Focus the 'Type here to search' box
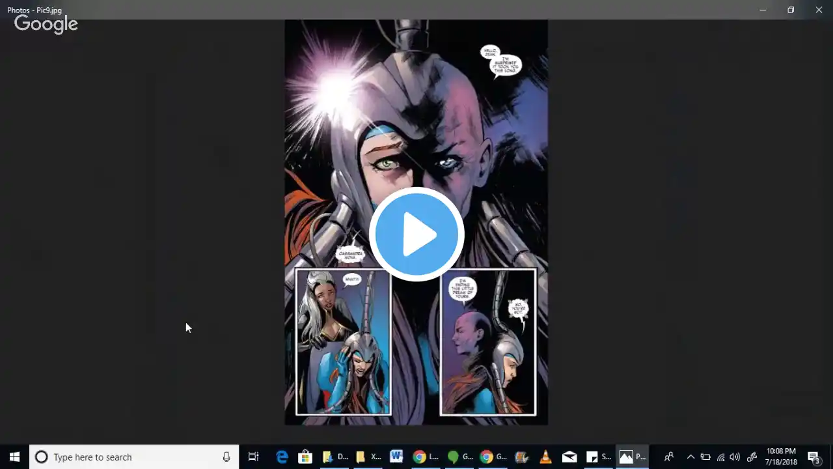This screenshot has width=833, height=469. click(x=134, y=457)
